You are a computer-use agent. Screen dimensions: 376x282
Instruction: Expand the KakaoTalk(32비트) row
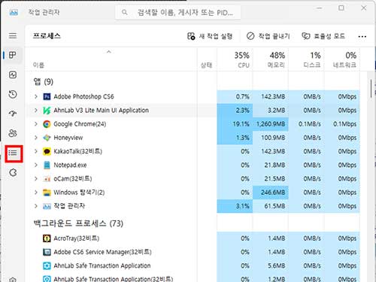tap(36, 151)
